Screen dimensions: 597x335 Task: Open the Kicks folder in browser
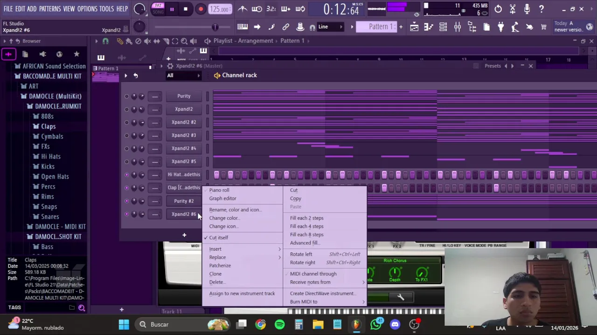point(48,167)
